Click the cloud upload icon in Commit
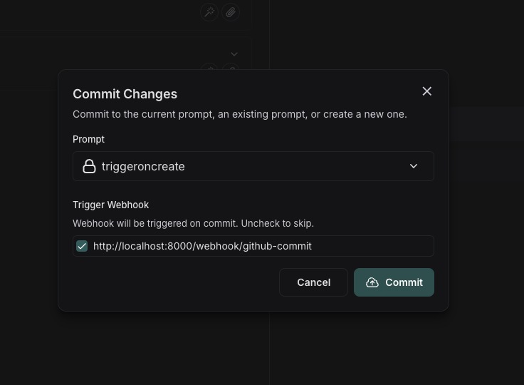524x385 pixels. tap(372, 282)
